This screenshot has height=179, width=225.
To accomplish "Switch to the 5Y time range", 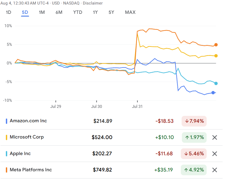I will coord(111,12).
